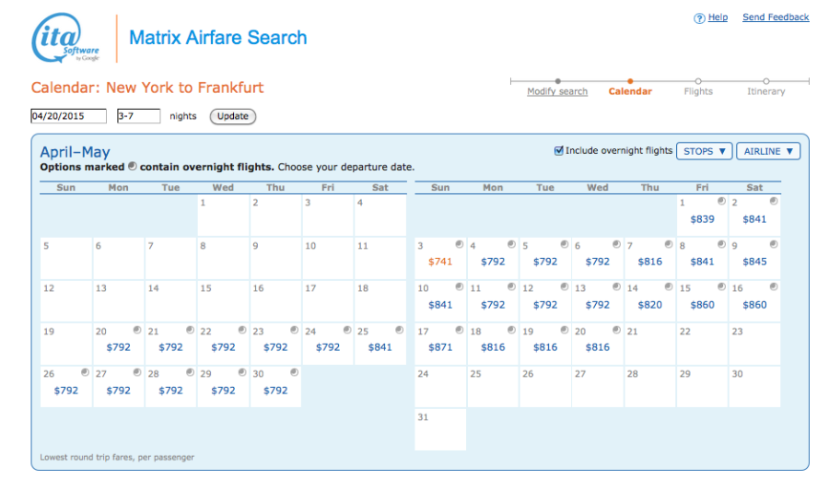Click the overnight icon in the legend text
Screen dimensions: 829x491
pos(133,167)
